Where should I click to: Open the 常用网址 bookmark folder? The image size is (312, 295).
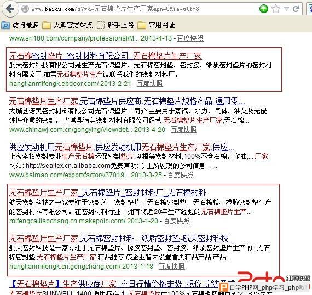(x=156, y=25)
